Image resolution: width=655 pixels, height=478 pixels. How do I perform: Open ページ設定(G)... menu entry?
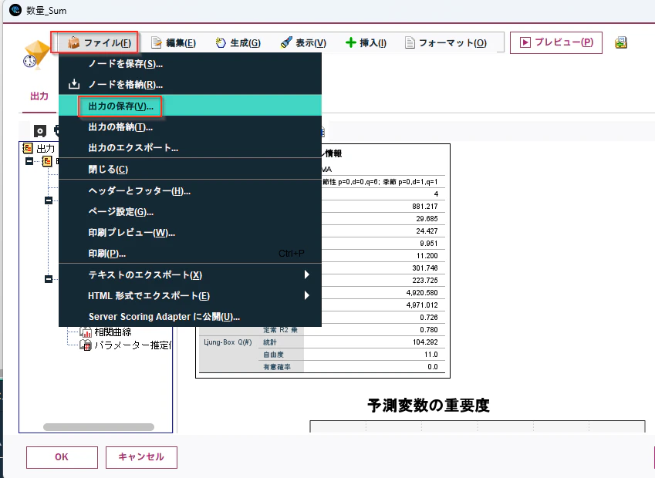click(x=190, y=212)
